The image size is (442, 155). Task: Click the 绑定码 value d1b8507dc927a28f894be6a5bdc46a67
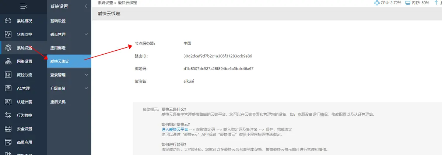218,69
